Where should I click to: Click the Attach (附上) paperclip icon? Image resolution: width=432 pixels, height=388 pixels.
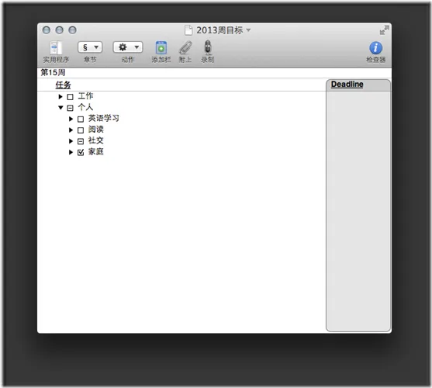click(185, 47)
